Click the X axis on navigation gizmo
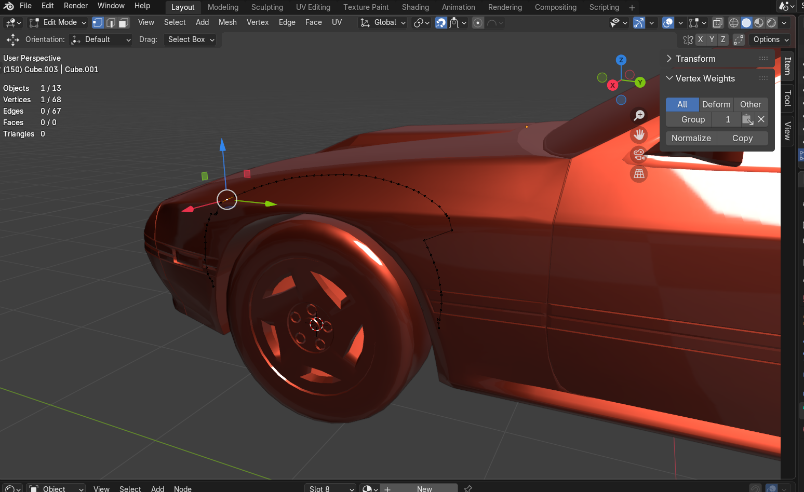This screenshot has height=492, width=804. [613, 85]
